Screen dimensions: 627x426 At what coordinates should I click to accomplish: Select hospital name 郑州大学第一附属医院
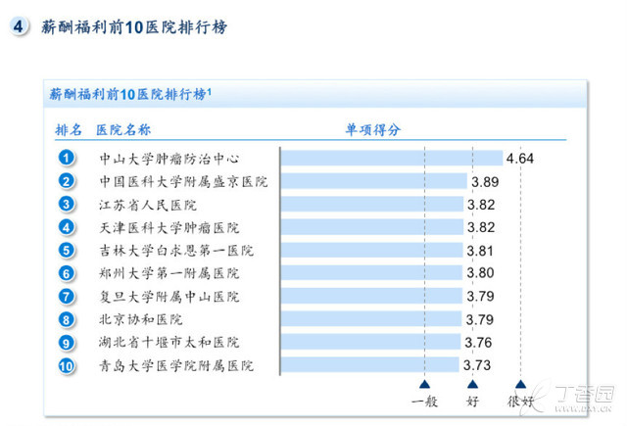tap(169, 273)
